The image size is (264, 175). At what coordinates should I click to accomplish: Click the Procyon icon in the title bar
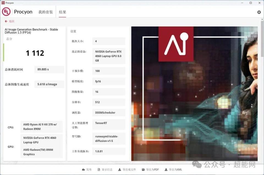[x=3, y=3]
